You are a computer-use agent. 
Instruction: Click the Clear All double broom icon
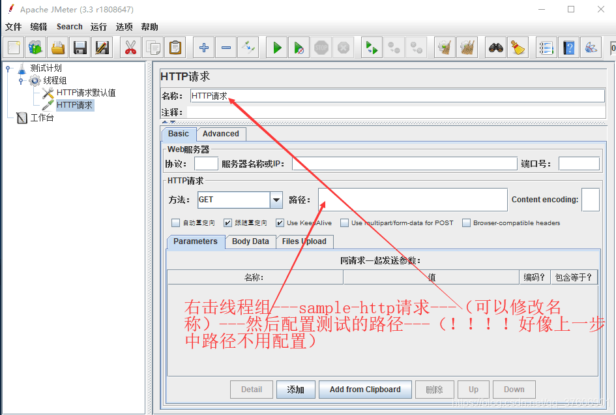click(467, 48)
